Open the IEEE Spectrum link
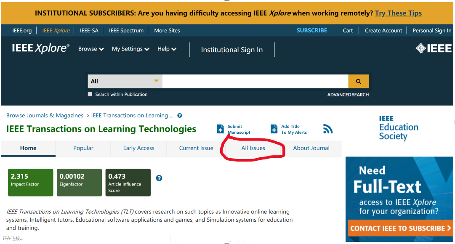Viewport: 455px width, 244px height. point(126,30)
